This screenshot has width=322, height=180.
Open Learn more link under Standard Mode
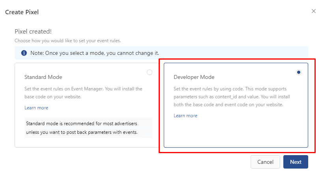pyautogui.click(x=36, y=108)
